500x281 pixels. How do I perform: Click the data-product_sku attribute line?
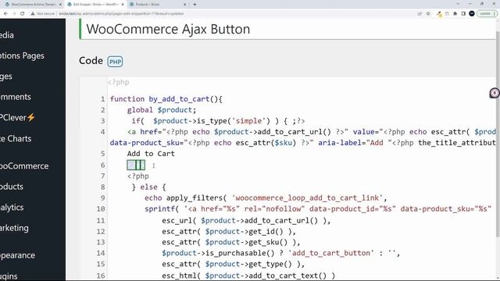pos(303,143)
